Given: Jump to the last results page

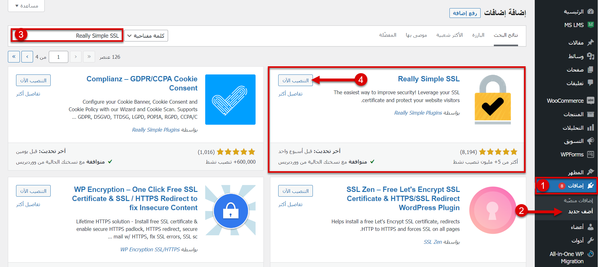Looking at the screenshot, I should [14, 57].
